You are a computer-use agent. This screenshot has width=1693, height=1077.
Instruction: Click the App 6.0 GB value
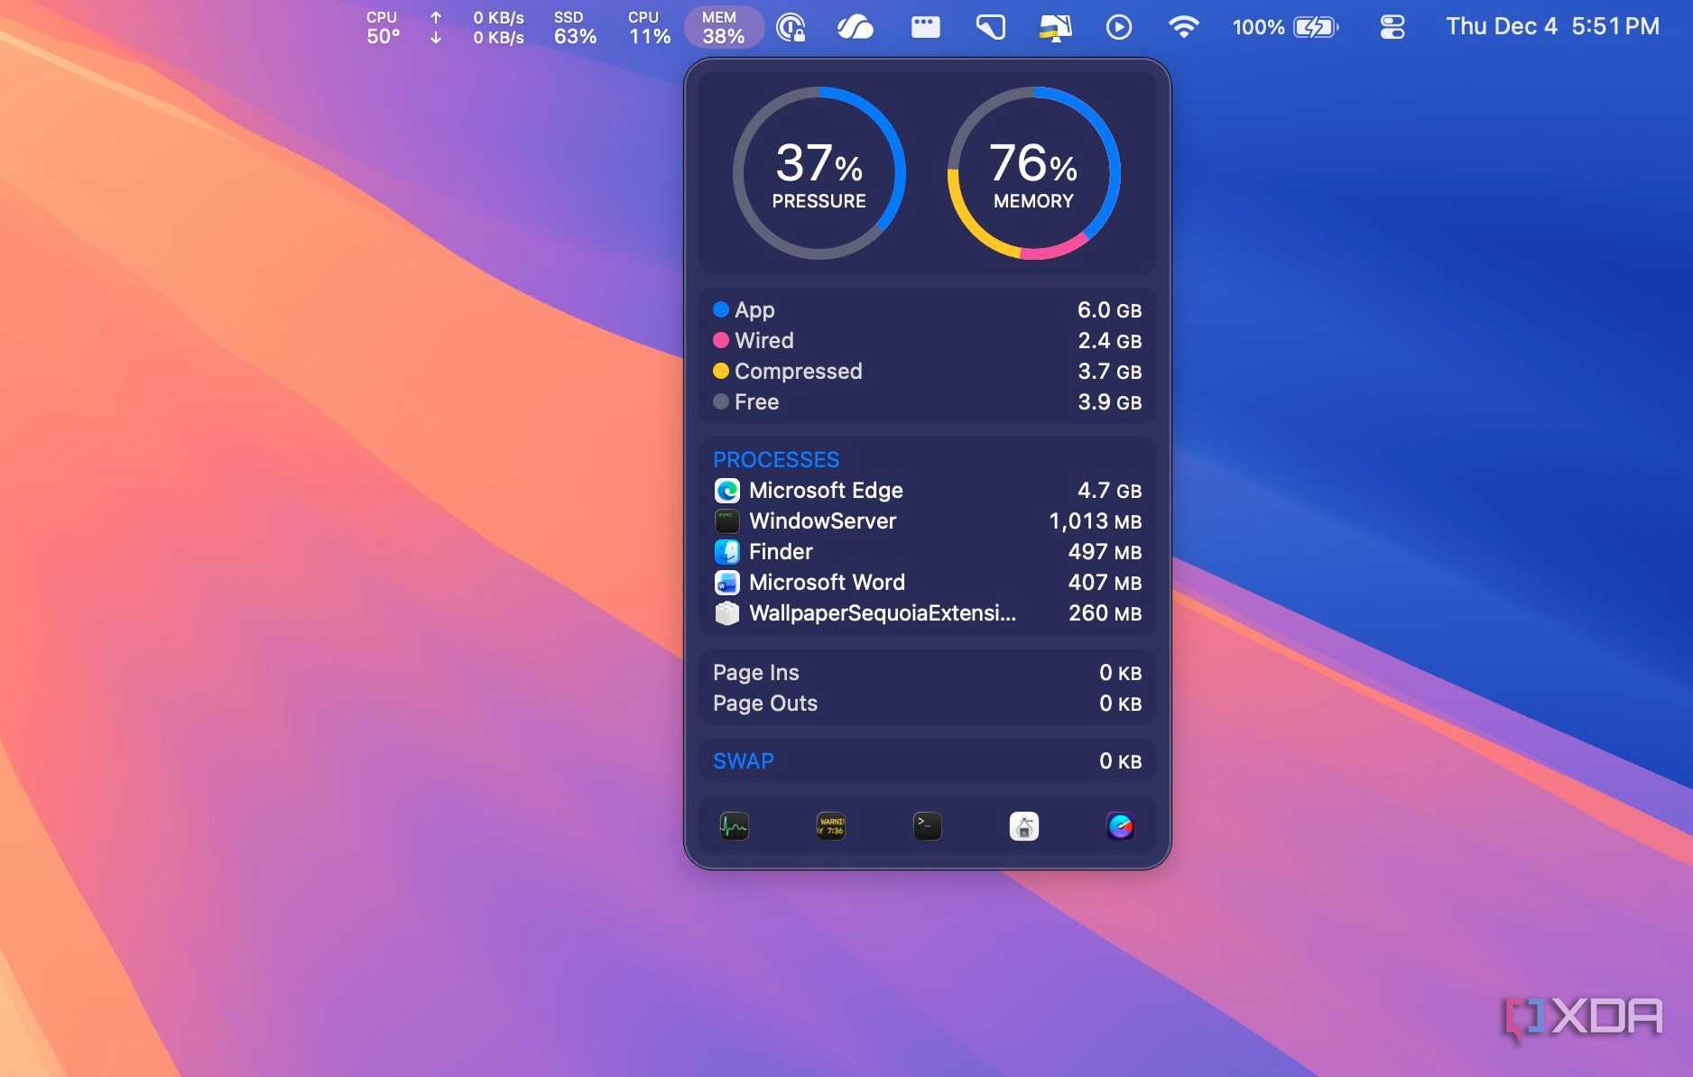click(x=1110, y=310)
